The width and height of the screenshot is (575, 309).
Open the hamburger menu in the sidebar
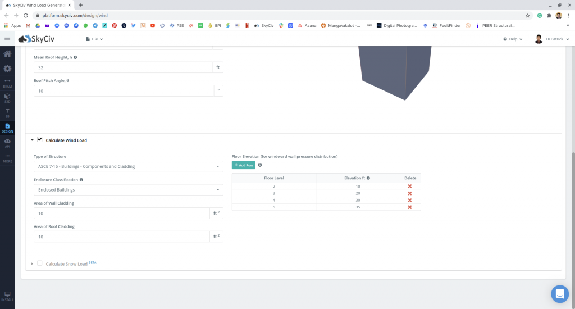click(7, 39)
